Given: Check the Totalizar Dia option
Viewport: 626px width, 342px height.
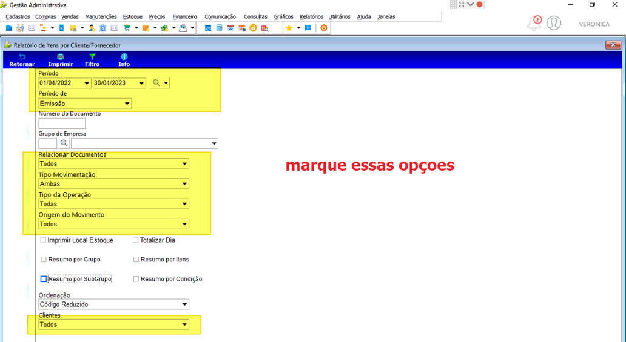Looking at the screenshot, I should (x=136, y=240).
